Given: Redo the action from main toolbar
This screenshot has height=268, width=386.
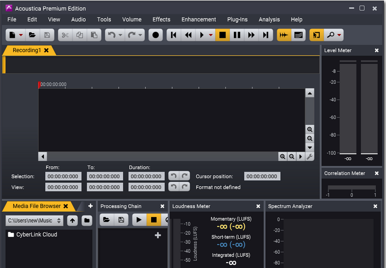Looking at the screenshot, I should (131, 35).
